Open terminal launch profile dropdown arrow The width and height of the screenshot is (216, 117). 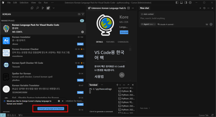(x=120, y=85)
